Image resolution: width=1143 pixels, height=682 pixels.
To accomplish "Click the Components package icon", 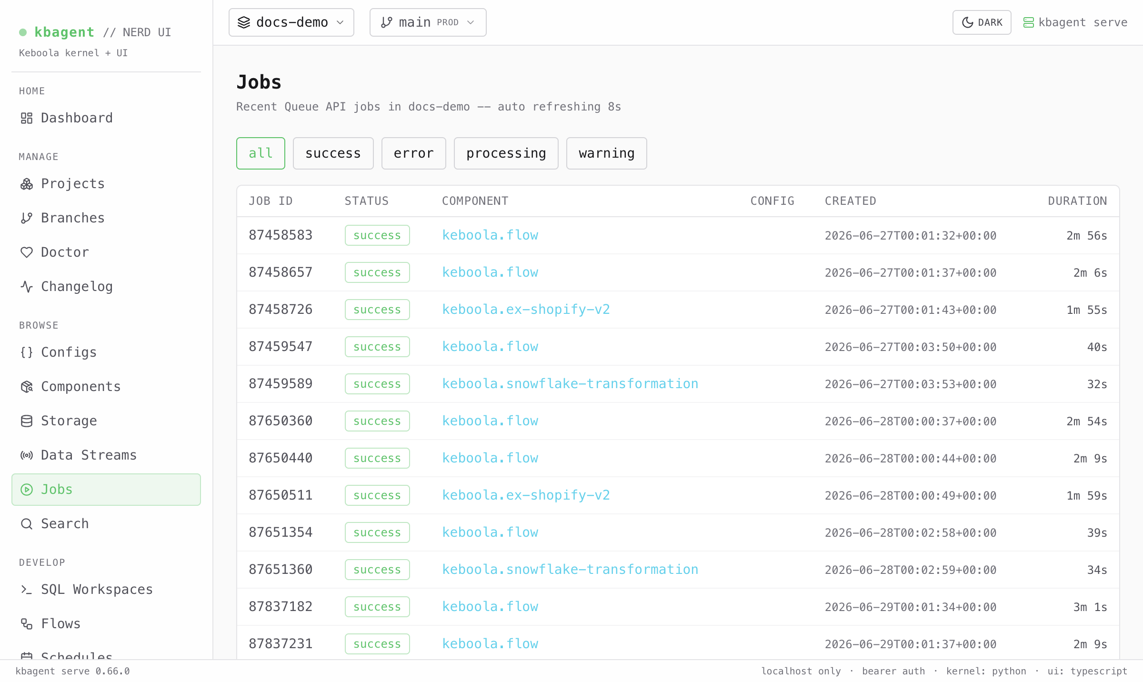I will click(27, 387).
